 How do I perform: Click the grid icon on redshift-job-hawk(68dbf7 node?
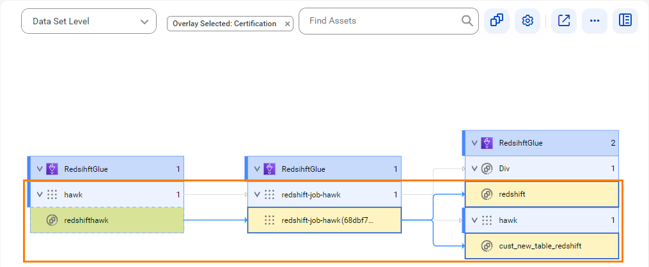(269, 220)
